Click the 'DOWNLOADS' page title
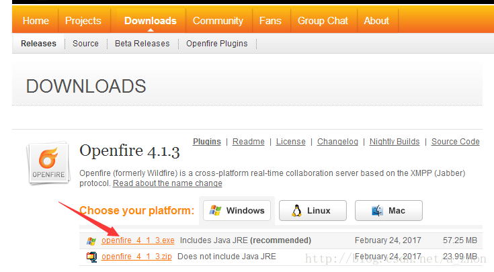494x272 pixels. [86, 86]
